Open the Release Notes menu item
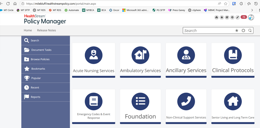Viewport: 260px width, 128px height. point(46,30)
